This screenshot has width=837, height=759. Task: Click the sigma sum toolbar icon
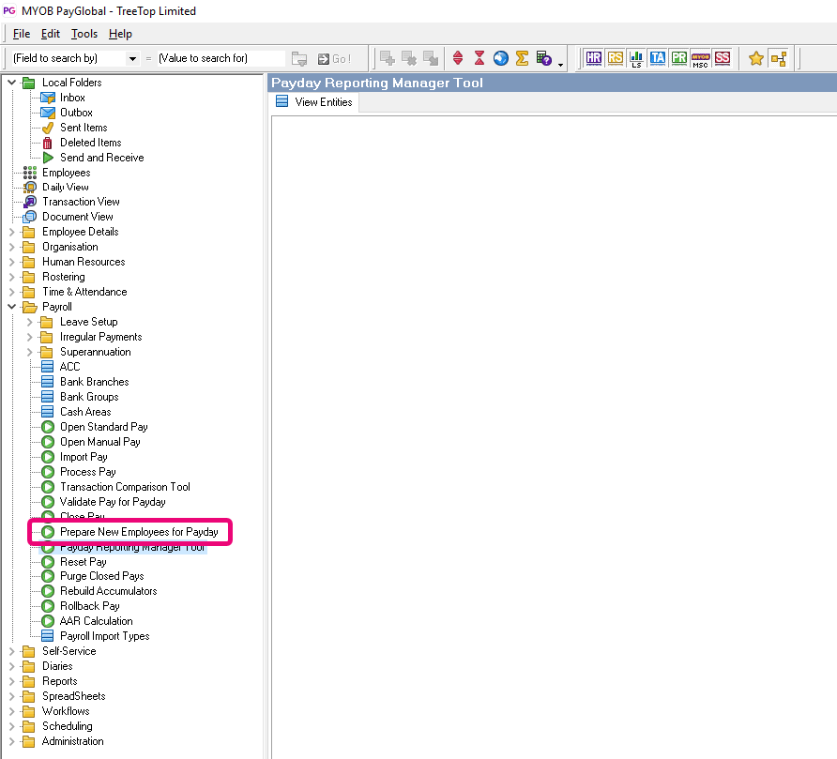click(x=522, y=58)
